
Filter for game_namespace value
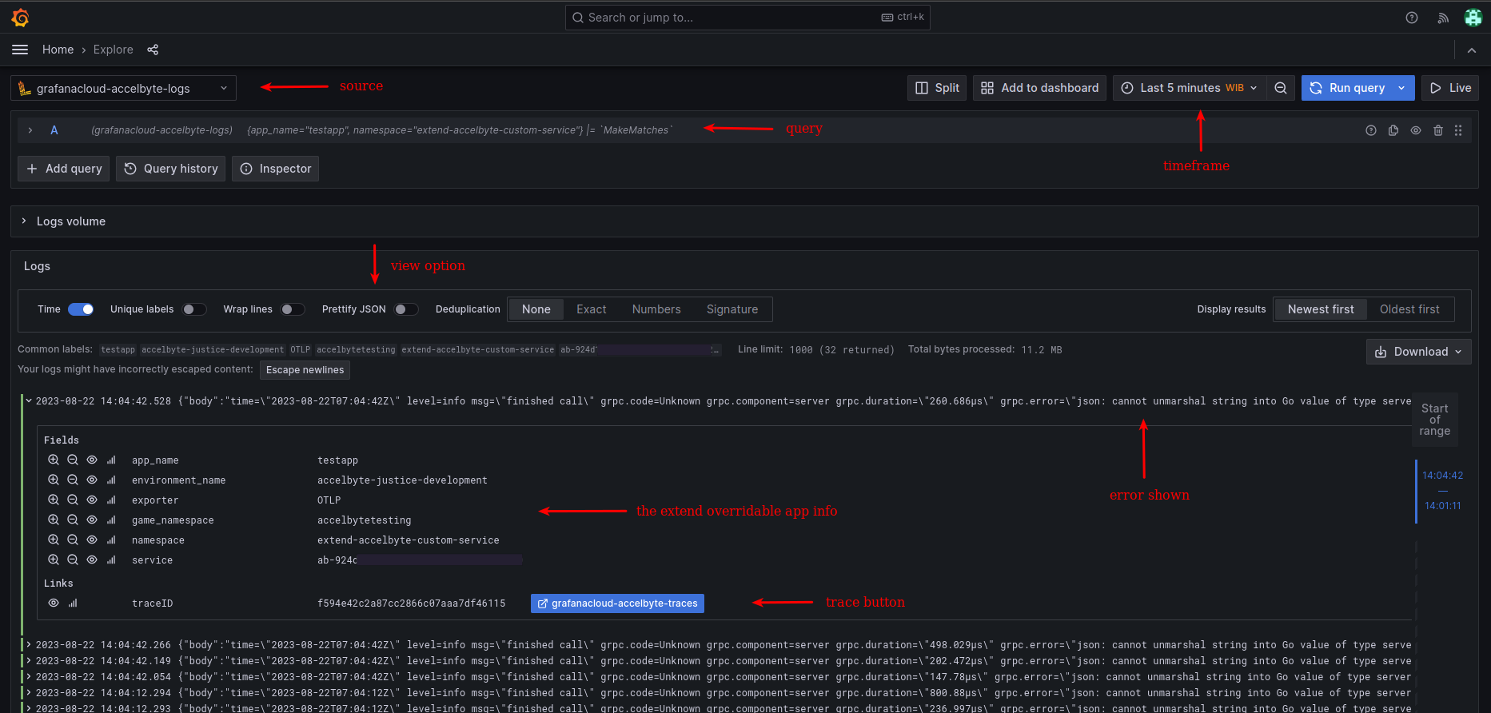[54, 520]
